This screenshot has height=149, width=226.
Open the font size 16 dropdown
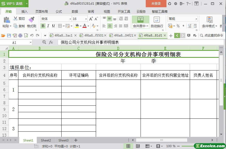[86, 19]
